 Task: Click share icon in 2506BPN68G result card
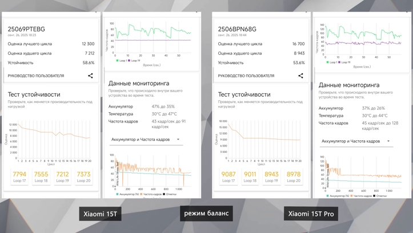pos(300,76)
